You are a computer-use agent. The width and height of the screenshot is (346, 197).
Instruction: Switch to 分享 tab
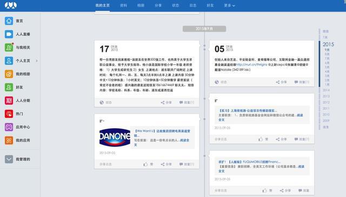[158, 5]
